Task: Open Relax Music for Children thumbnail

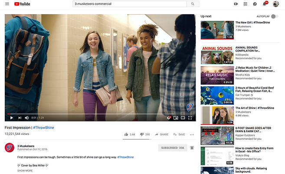Action: point(217,75)
